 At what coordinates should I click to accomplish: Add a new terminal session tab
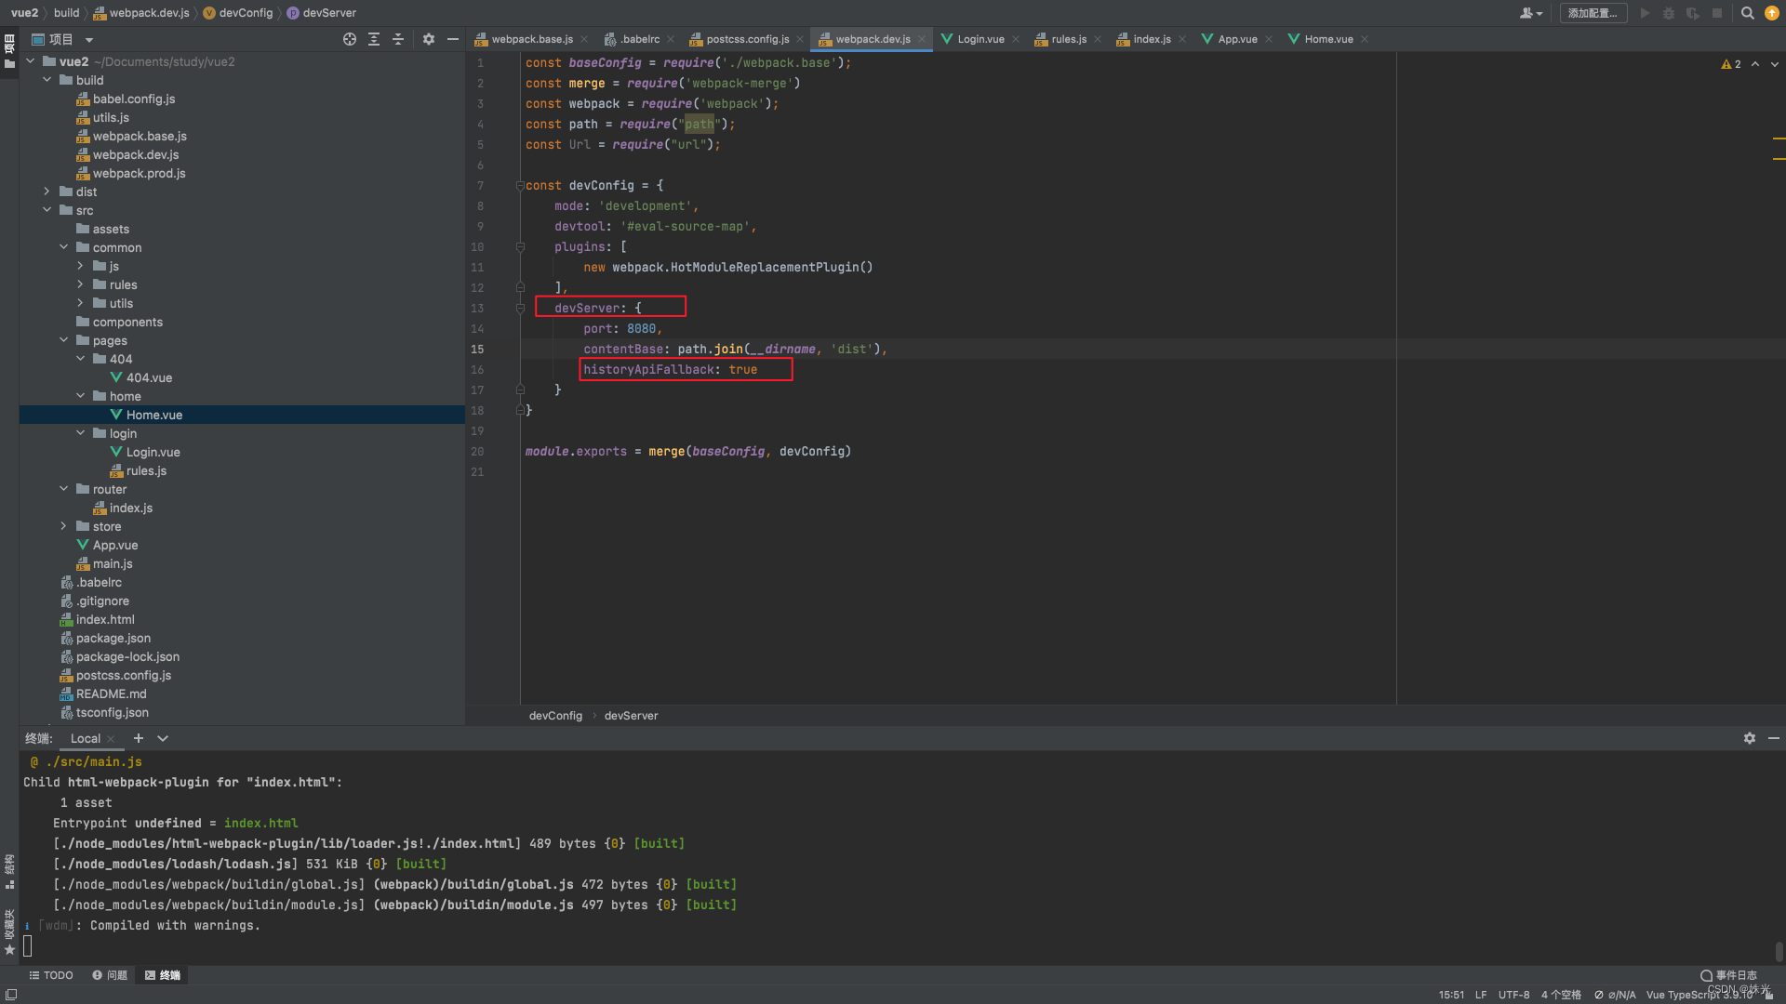pyautogui.click(x=139, y=738)
